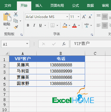Switch to the 页面布局 tab
The height and width of the screenshot is (112, 111).
coord(57,6)
